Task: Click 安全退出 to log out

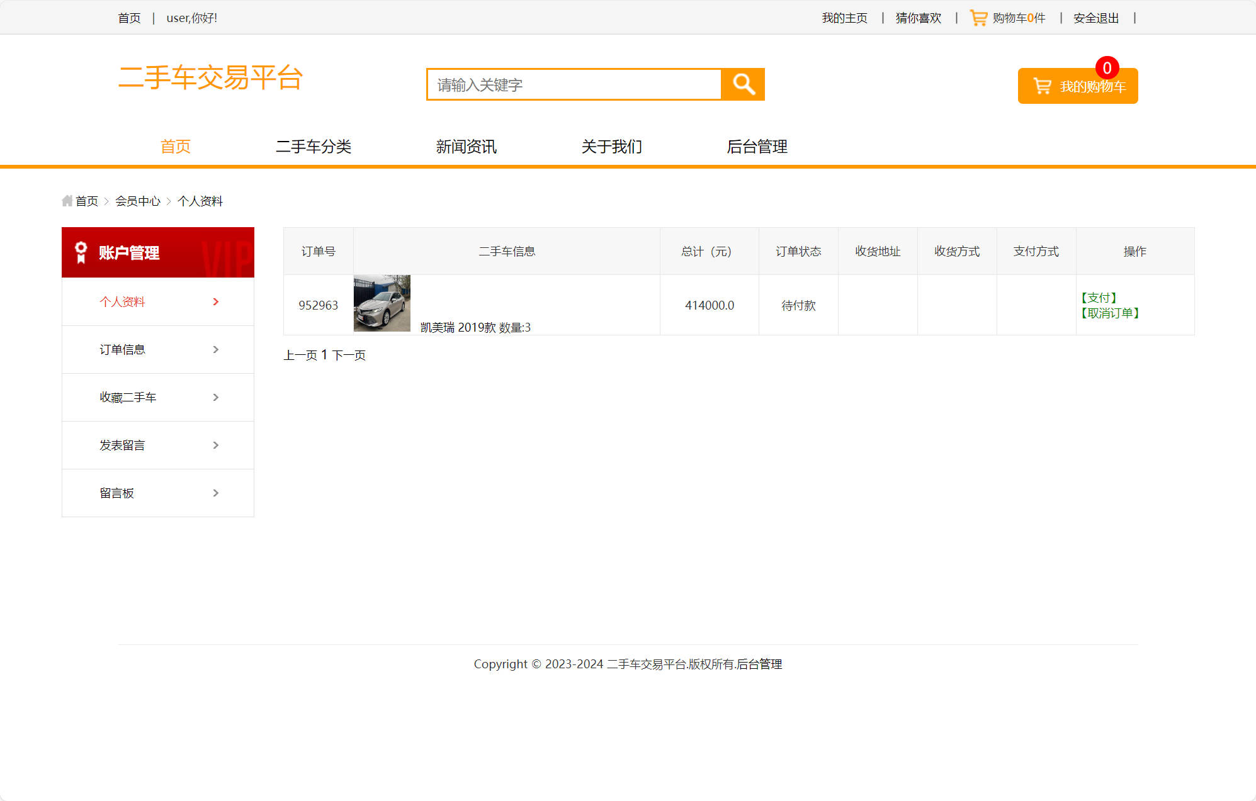Action: click(x=1095, y=18)
